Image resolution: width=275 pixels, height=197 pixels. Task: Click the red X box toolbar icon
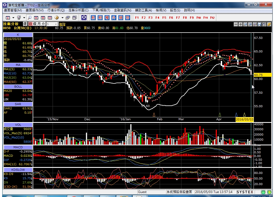[36, 17]
